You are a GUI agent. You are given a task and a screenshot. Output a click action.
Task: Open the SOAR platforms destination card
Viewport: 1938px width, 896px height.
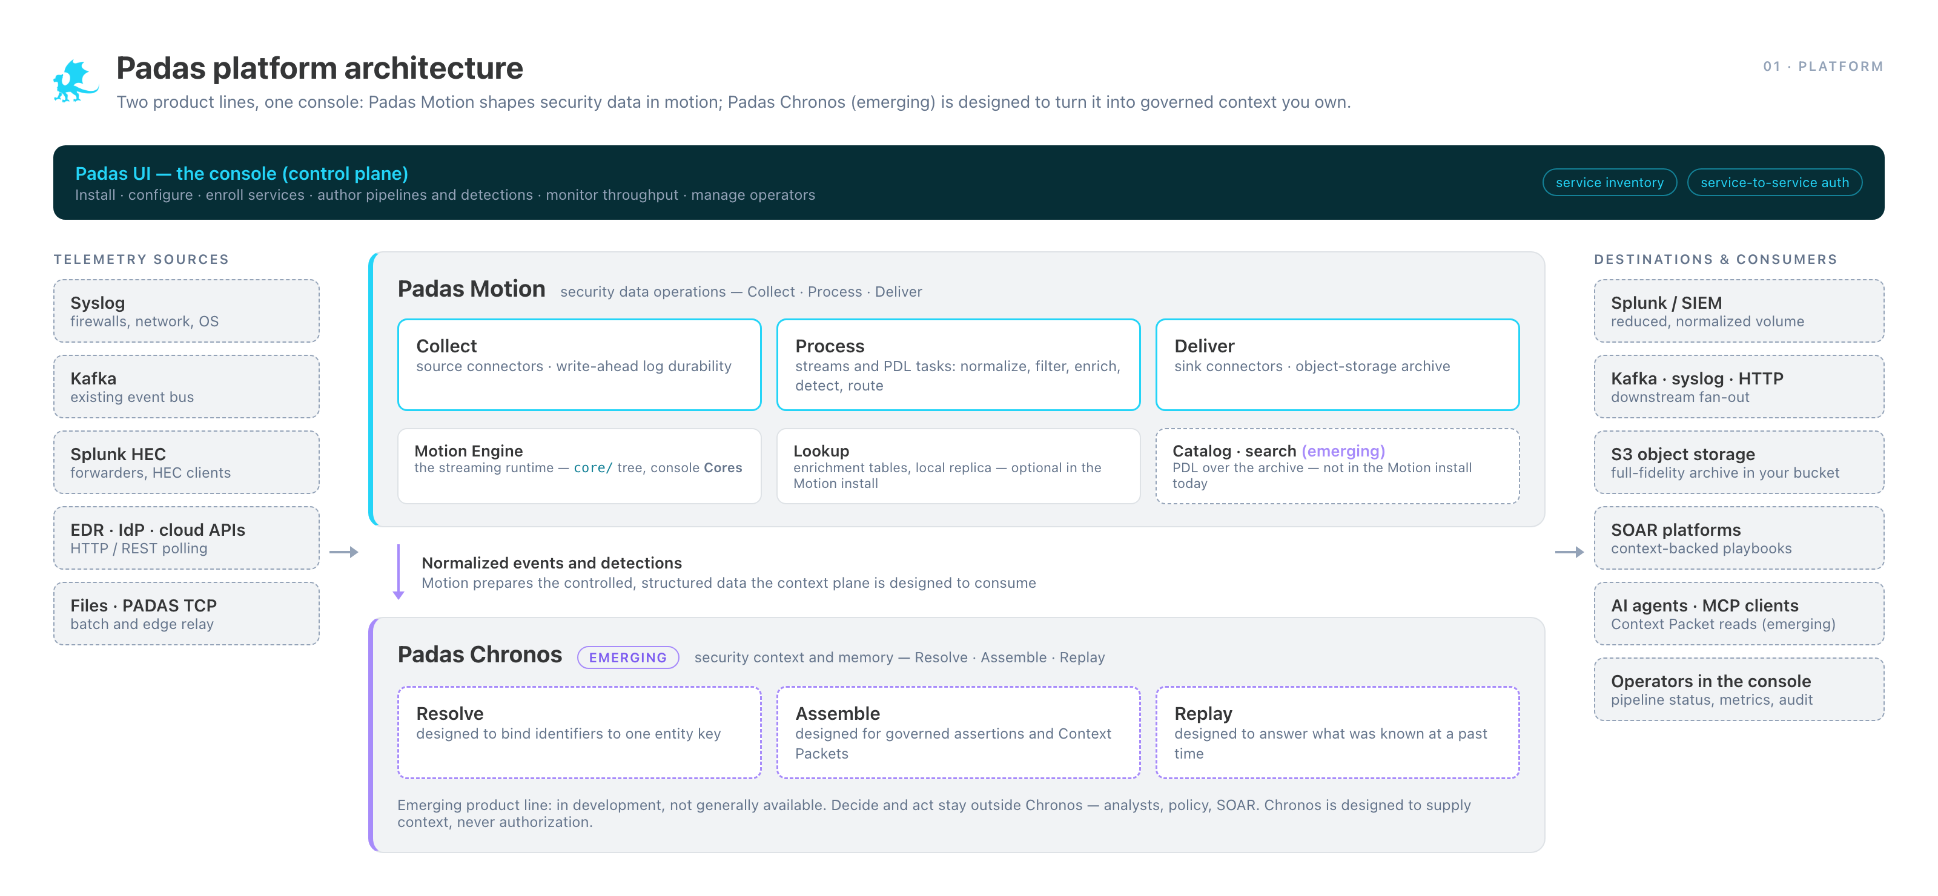[x=1739, y=538]
